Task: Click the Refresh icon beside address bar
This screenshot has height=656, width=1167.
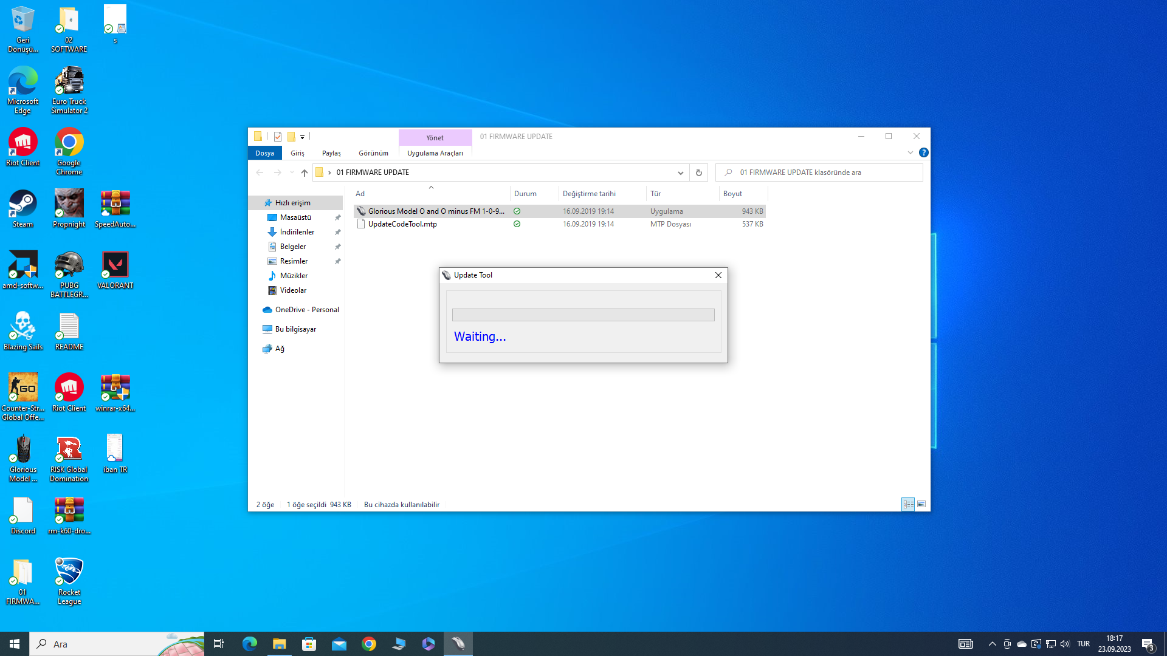Action: coord(698,173)
